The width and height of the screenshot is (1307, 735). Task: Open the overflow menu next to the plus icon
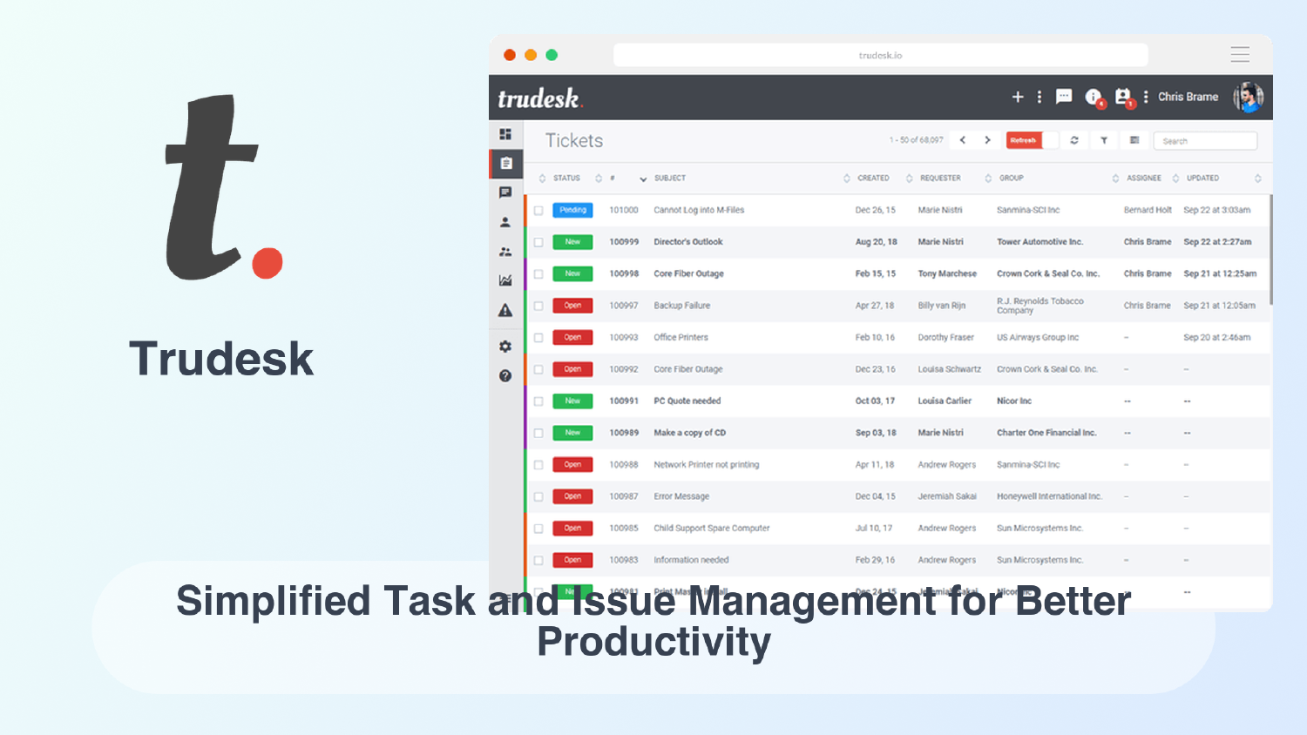pos(1039,97)
